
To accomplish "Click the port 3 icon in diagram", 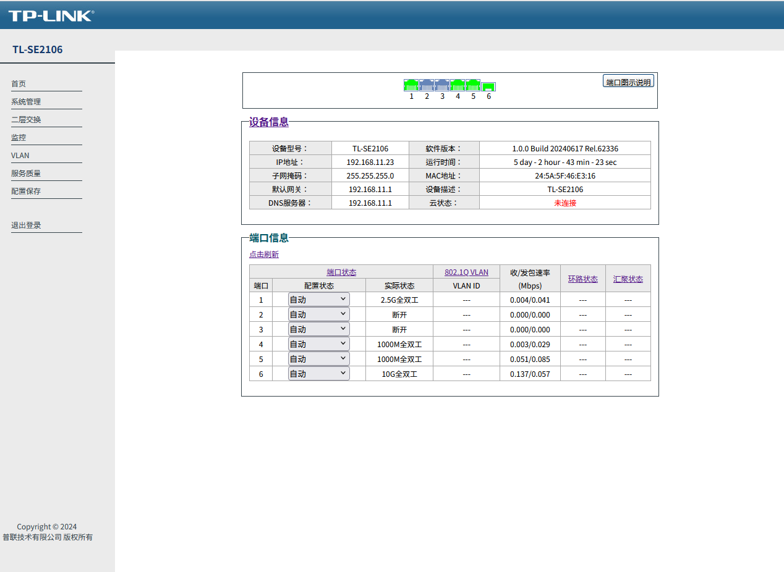I will point(442,85).
